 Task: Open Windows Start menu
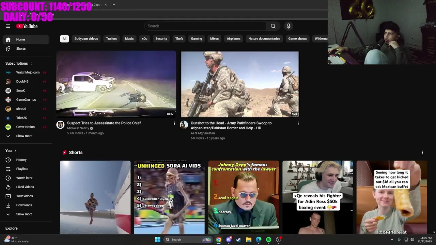tap(158, 240)
